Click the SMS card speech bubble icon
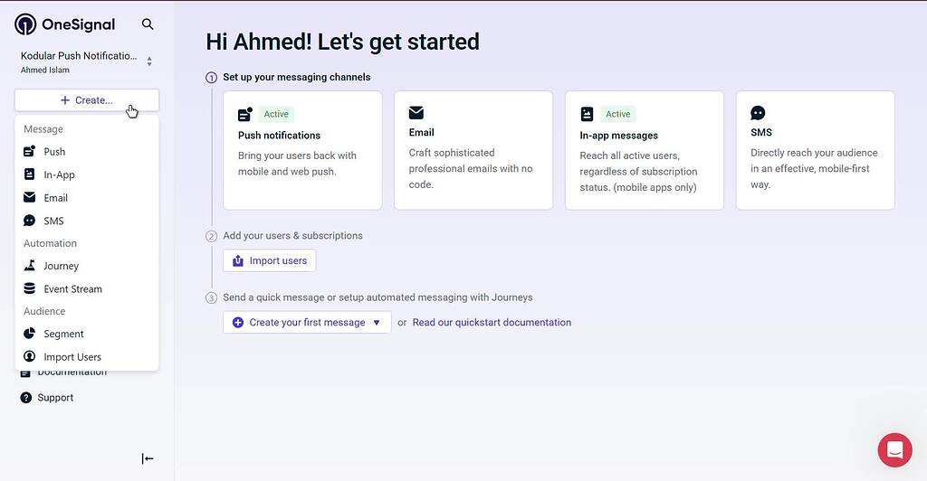 pos(758,113)
